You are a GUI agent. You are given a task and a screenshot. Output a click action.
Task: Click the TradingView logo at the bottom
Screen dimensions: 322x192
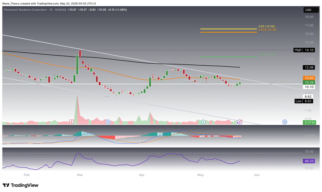point(20,185)
